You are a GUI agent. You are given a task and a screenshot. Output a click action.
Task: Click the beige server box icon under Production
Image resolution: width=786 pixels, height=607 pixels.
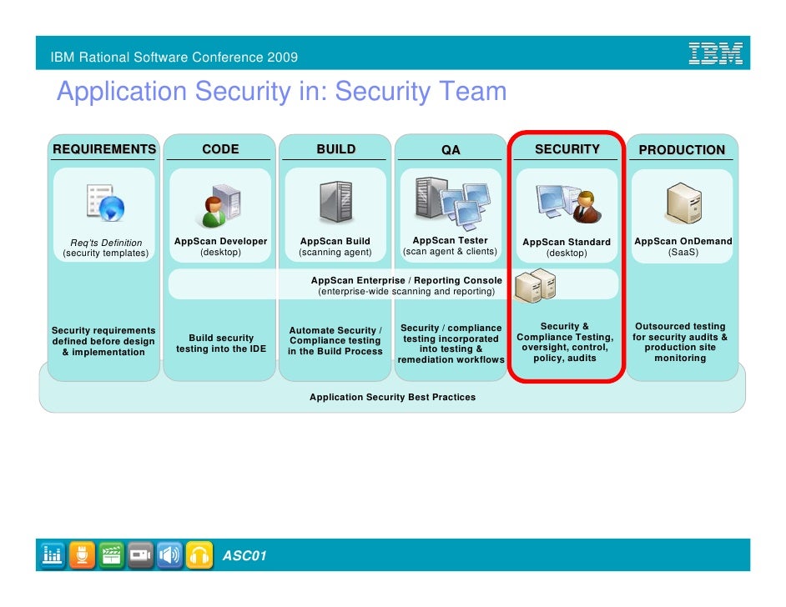[x=683, y=203]
